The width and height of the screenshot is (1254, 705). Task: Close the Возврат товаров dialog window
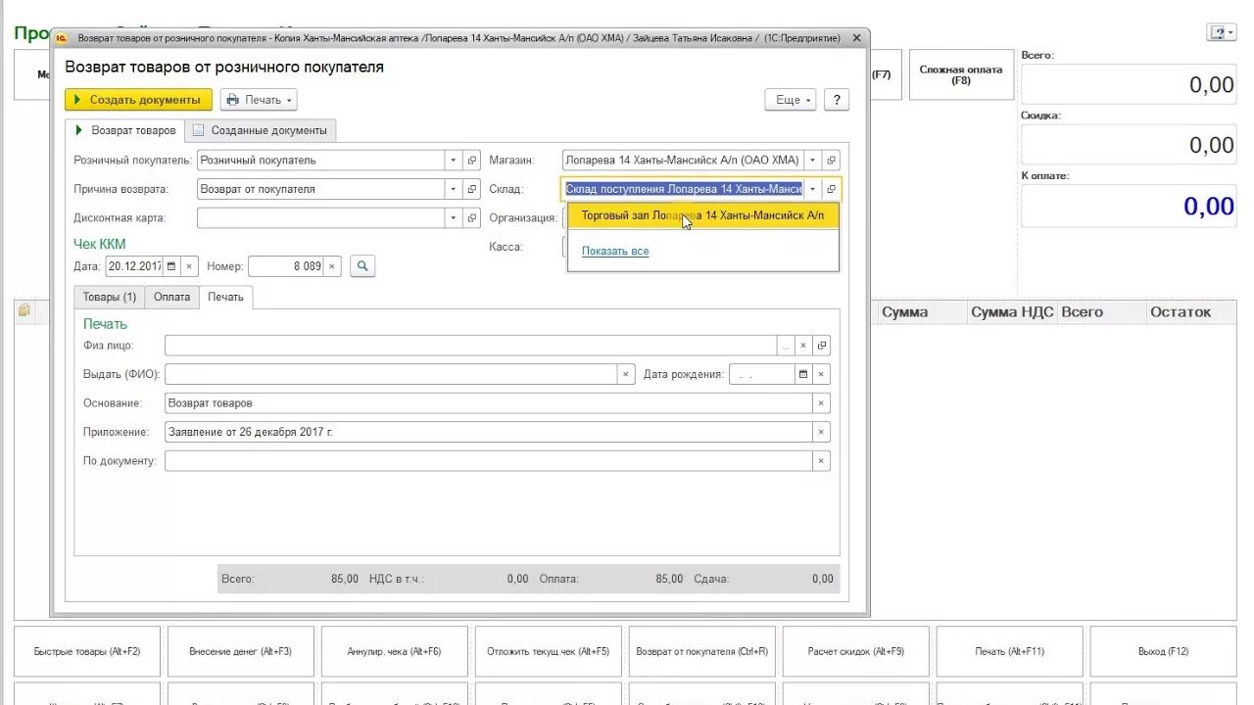[856, 38]
